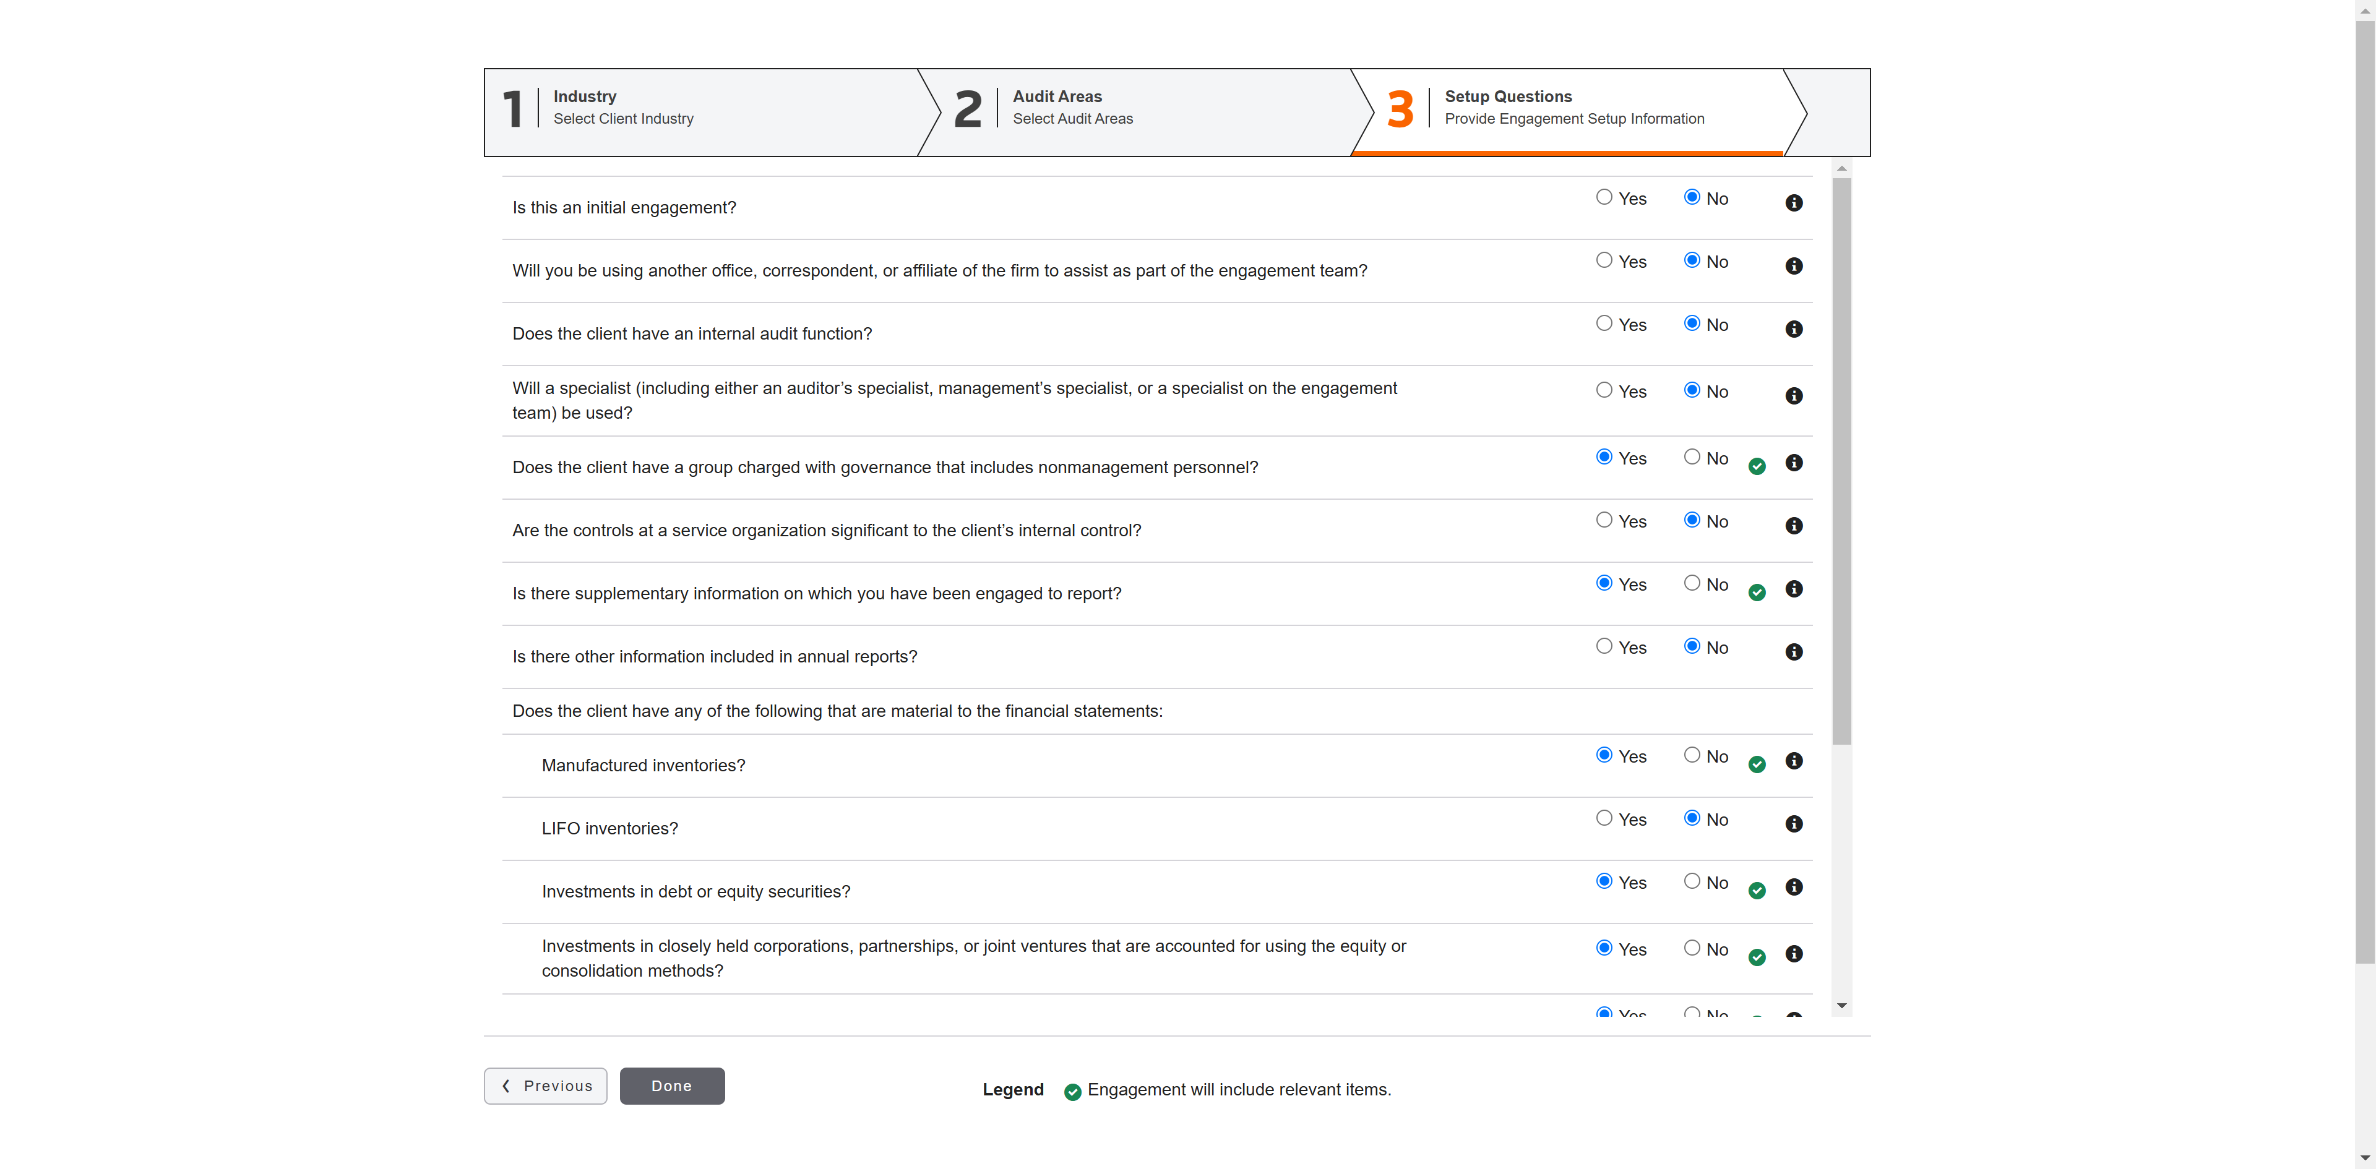The height and width of the screenshot is (1169, 2376).
Task: Click the questions panel scrollbar thumb
Action: coord(1841,461)
